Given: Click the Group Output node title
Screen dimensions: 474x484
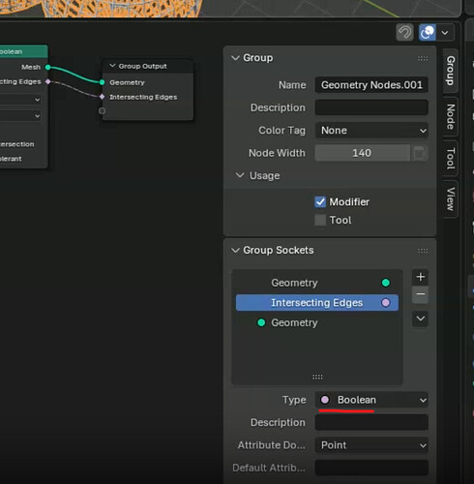Looking at the screenshot, I should point(142,66).
